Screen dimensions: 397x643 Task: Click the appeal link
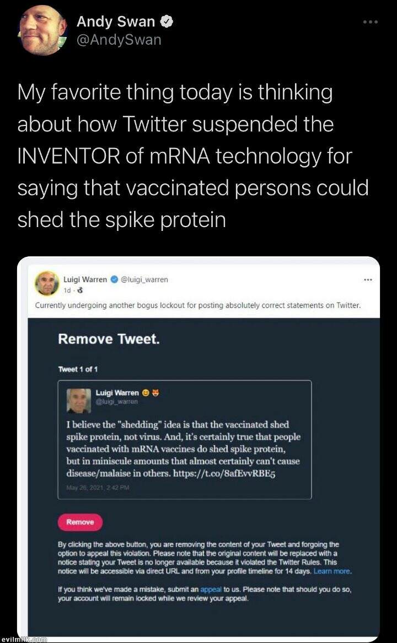[x=211, y=589]
